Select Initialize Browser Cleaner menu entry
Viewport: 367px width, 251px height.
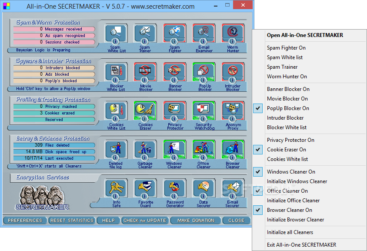click(x=309, y=220)
